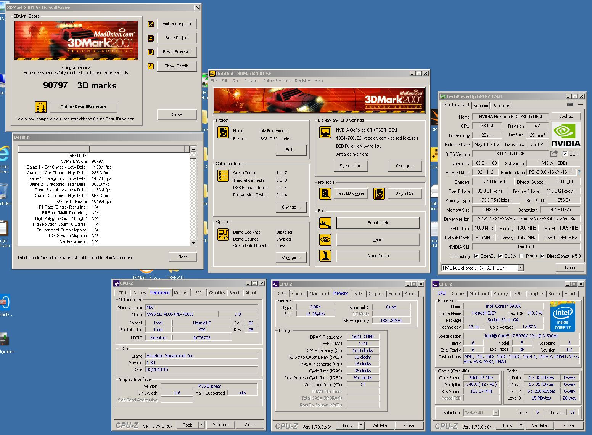
Task: Toggle the UEFI checkbox in GPU-Z
Action: 565,154
